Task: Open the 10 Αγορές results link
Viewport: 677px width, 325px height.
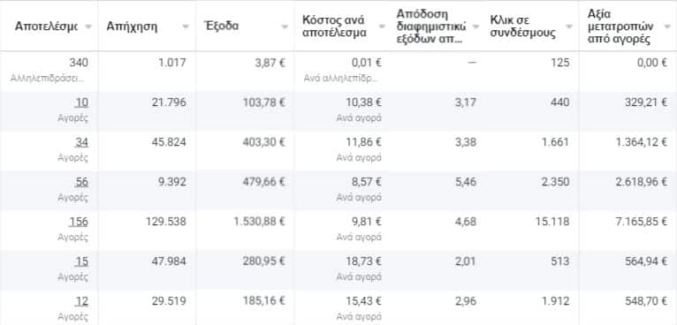Action: 81,102
